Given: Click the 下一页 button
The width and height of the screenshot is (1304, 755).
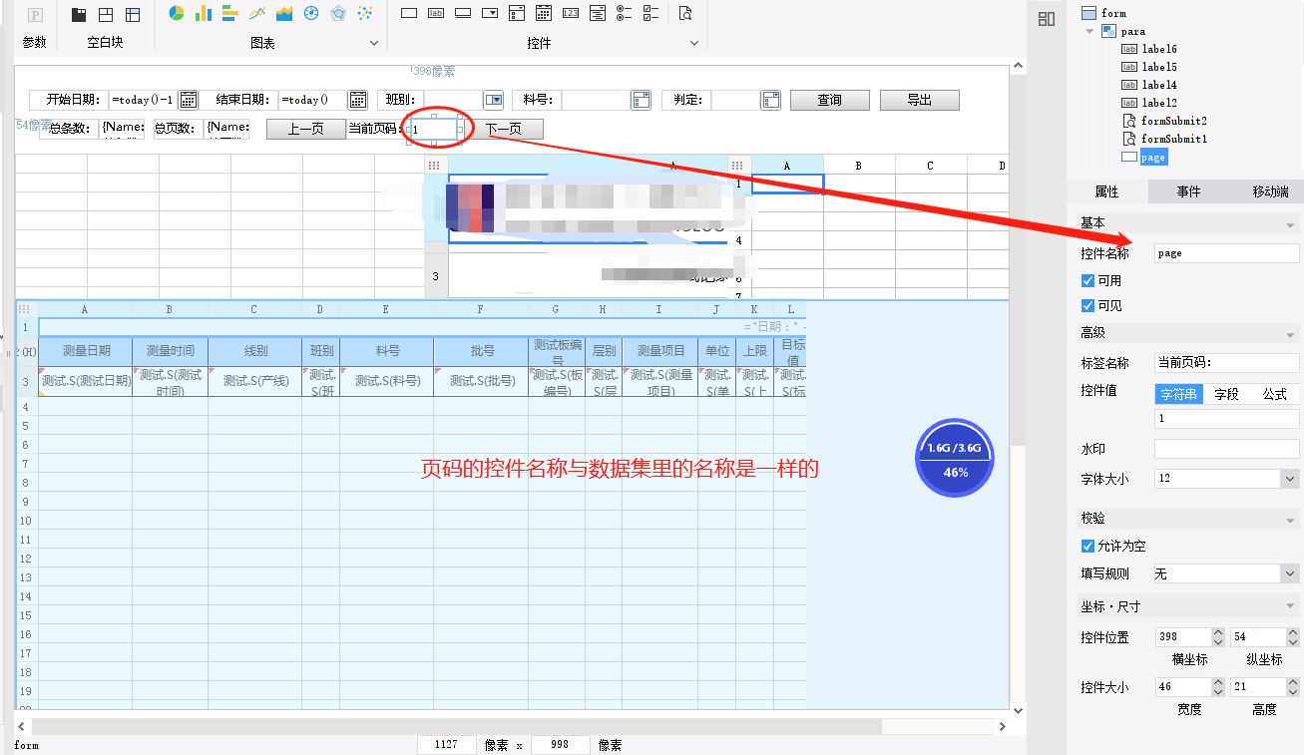Looking at the screenshot, I should pos(504,129).
